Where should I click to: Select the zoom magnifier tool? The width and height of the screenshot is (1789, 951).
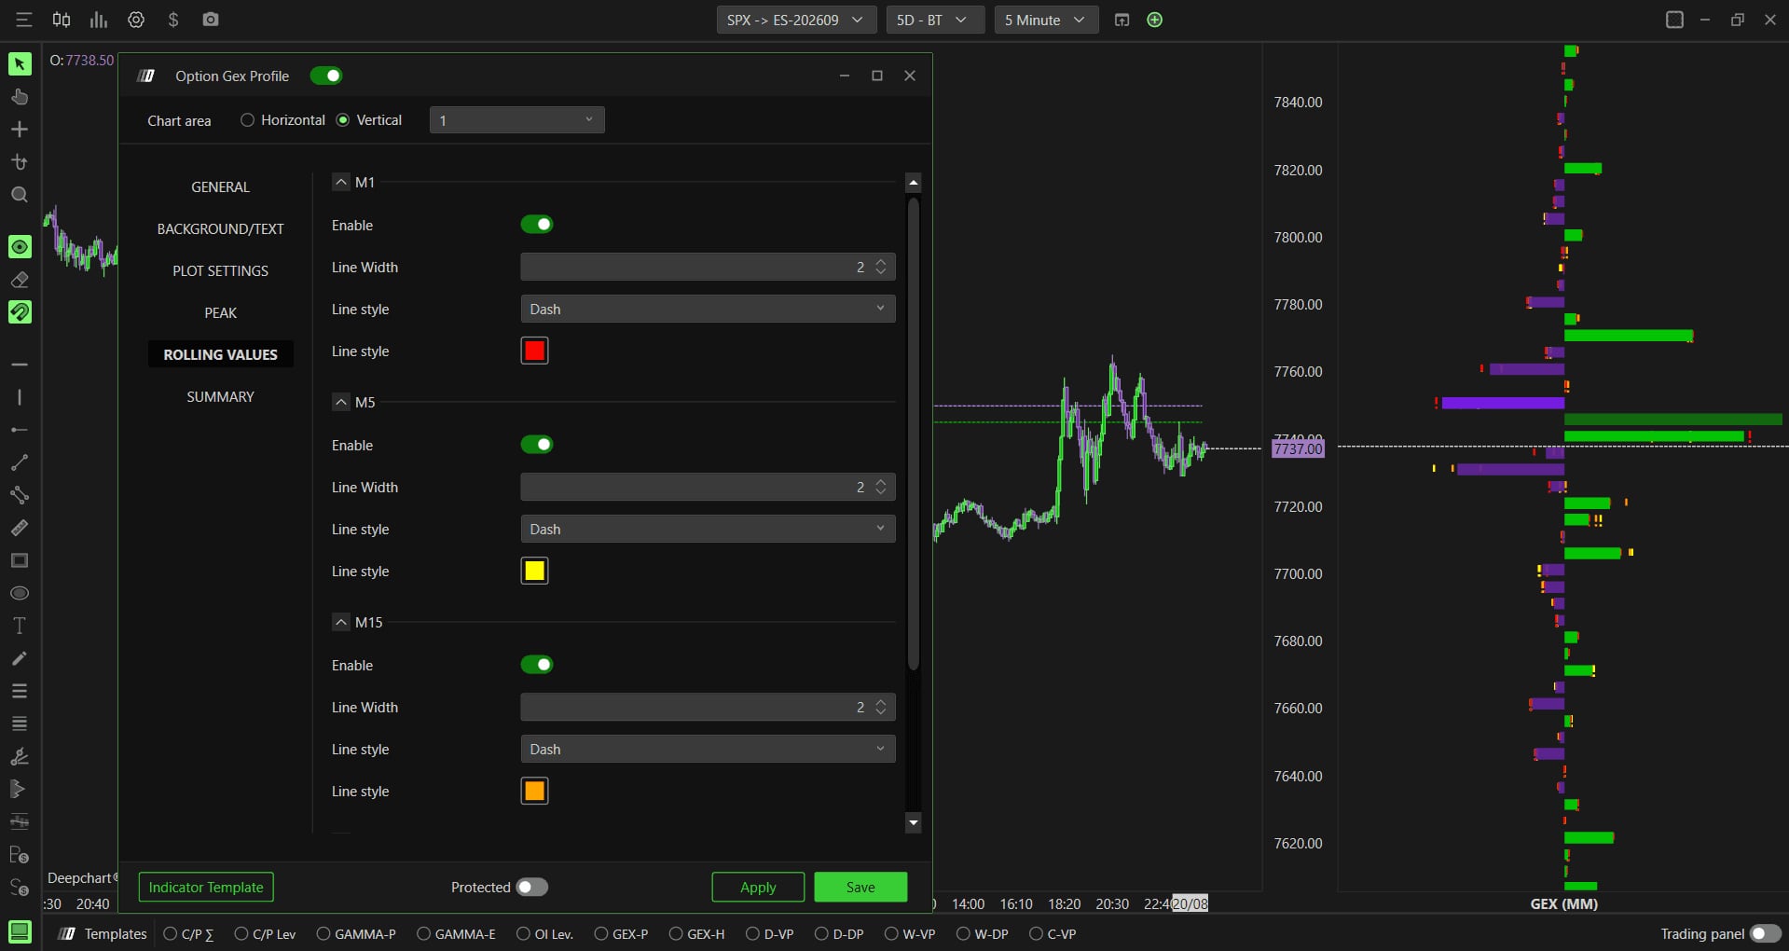pos(20,195)
